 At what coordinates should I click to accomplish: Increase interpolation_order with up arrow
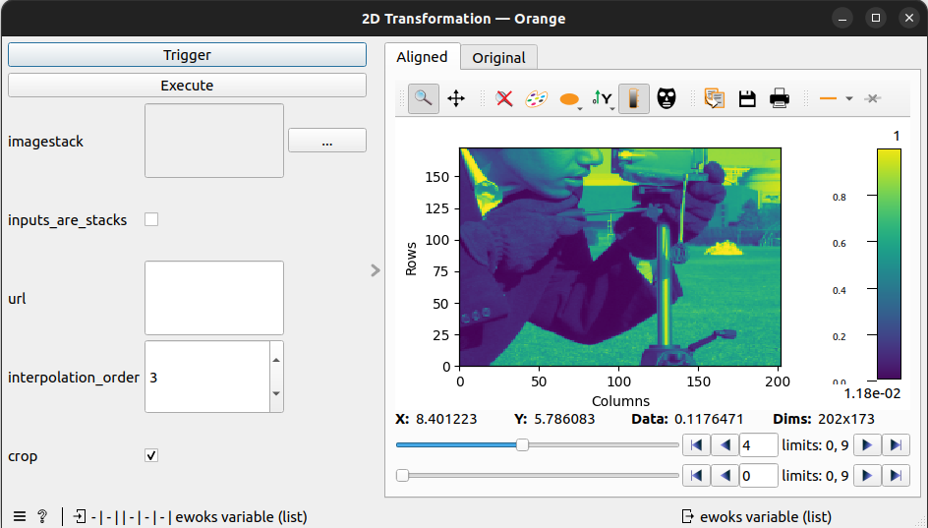tap(276, 360)
